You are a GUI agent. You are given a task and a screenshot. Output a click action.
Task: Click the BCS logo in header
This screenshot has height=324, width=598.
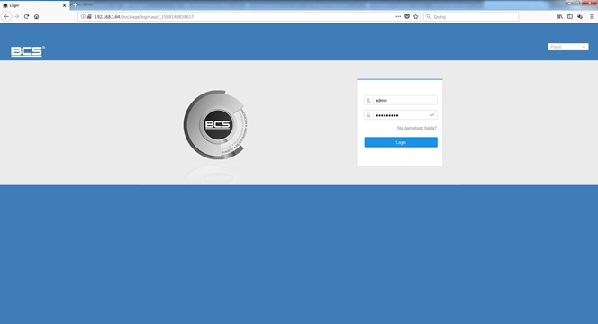[28, 51]
